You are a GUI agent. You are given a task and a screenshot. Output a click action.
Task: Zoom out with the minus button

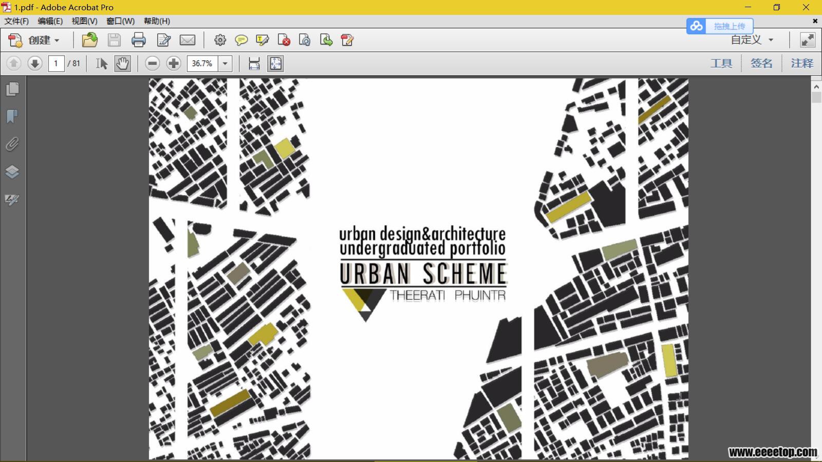coord(152,64)
